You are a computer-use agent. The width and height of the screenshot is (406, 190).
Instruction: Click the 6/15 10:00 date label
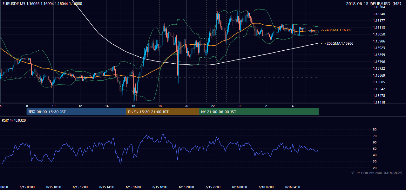click(53, 187)
